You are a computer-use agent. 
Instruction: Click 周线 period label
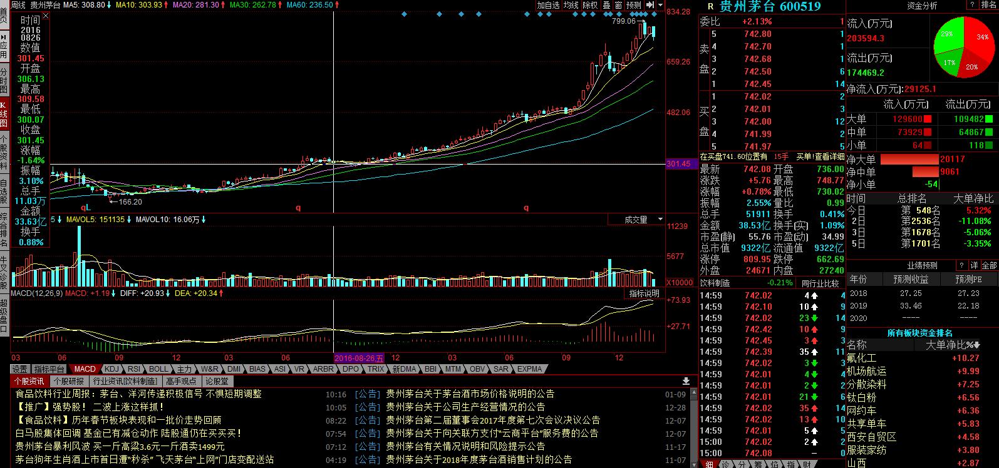[18, 5]
